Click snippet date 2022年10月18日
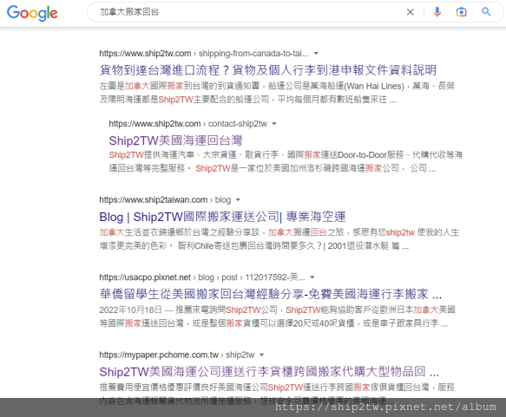Image resolution: width=506 pixels, height=417 pixels. (x=130, y=310)
